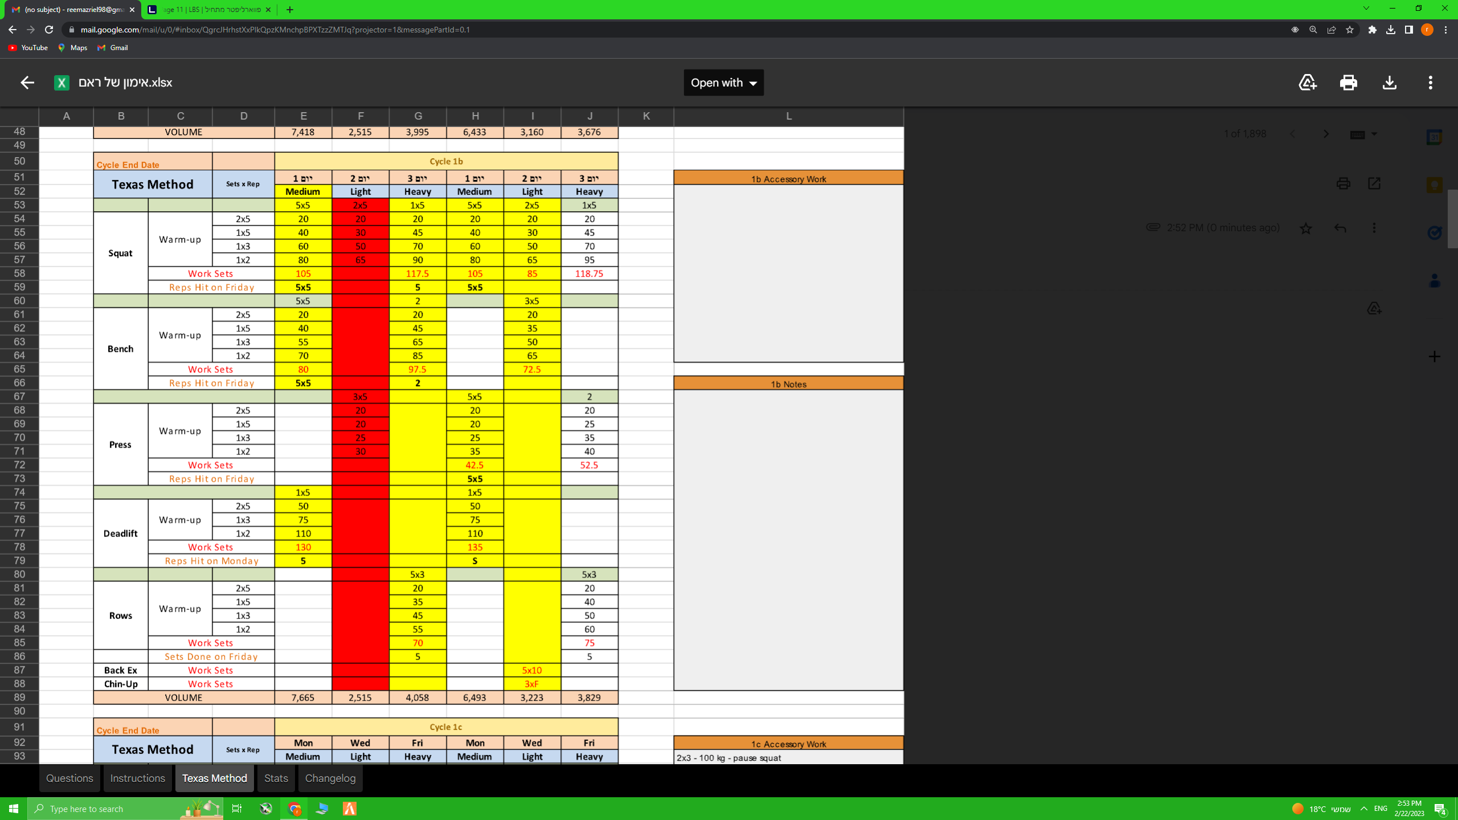Add file to Google Drive
The height and width of the screenshot is (820, 1458).
click(1308, 83)
